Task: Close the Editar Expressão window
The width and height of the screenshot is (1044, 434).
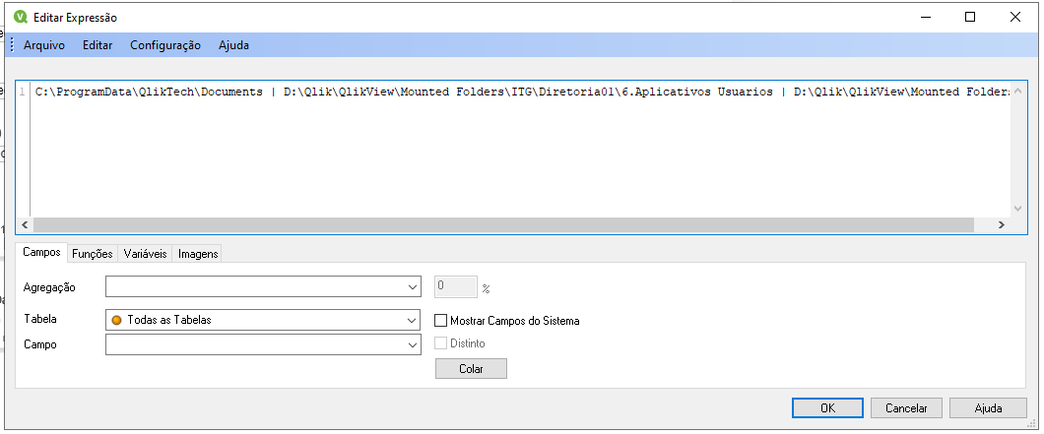Action: click(x=1014, y=18)
